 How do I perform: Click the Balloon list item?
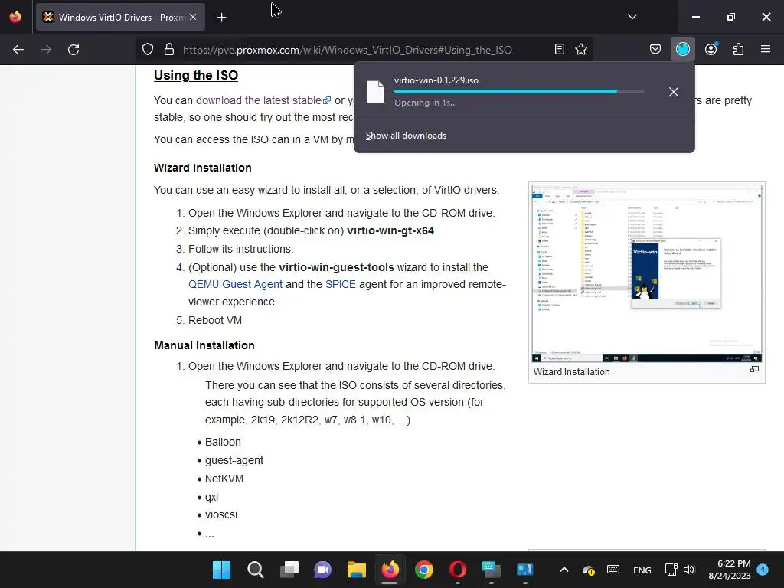pos(223,442)
